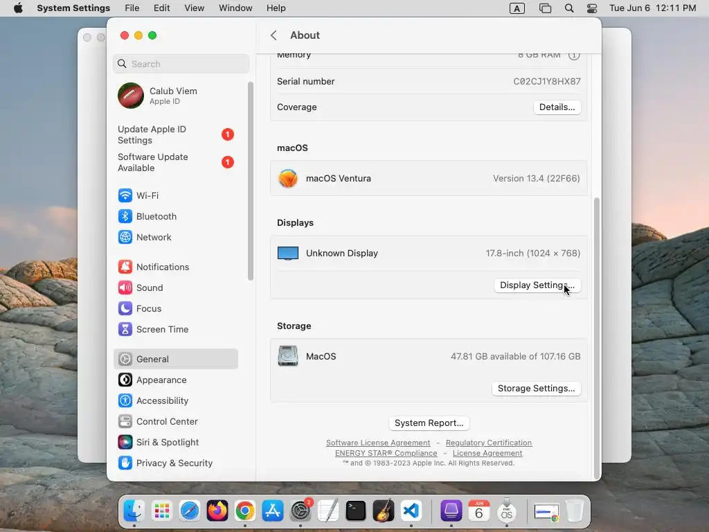Click the macOS Ventura logo icon
Viewport: 709px width, 532px height.
(x=288, y=178)
